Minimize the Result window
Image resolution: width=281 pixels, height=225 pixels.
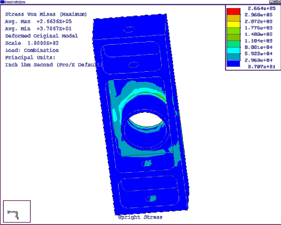pos(272,2)
